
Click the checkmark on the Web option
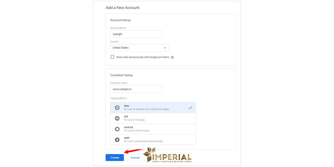[190, 108]
